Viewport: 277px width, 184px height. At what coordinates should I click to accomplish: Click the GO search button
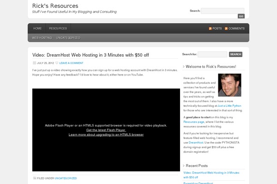coord(241,16)
